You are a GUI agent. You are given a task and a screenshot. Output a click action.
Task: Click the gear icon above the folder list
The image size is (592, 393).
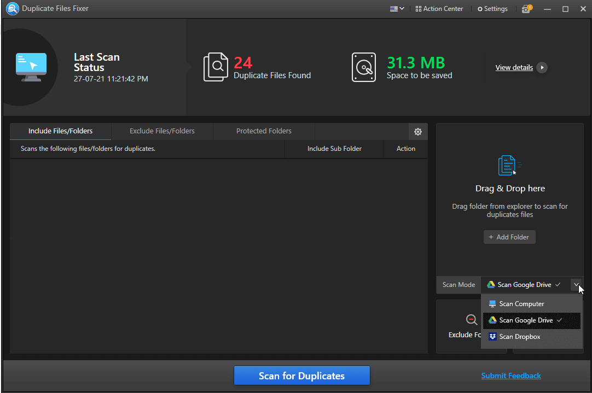[418, 132]
